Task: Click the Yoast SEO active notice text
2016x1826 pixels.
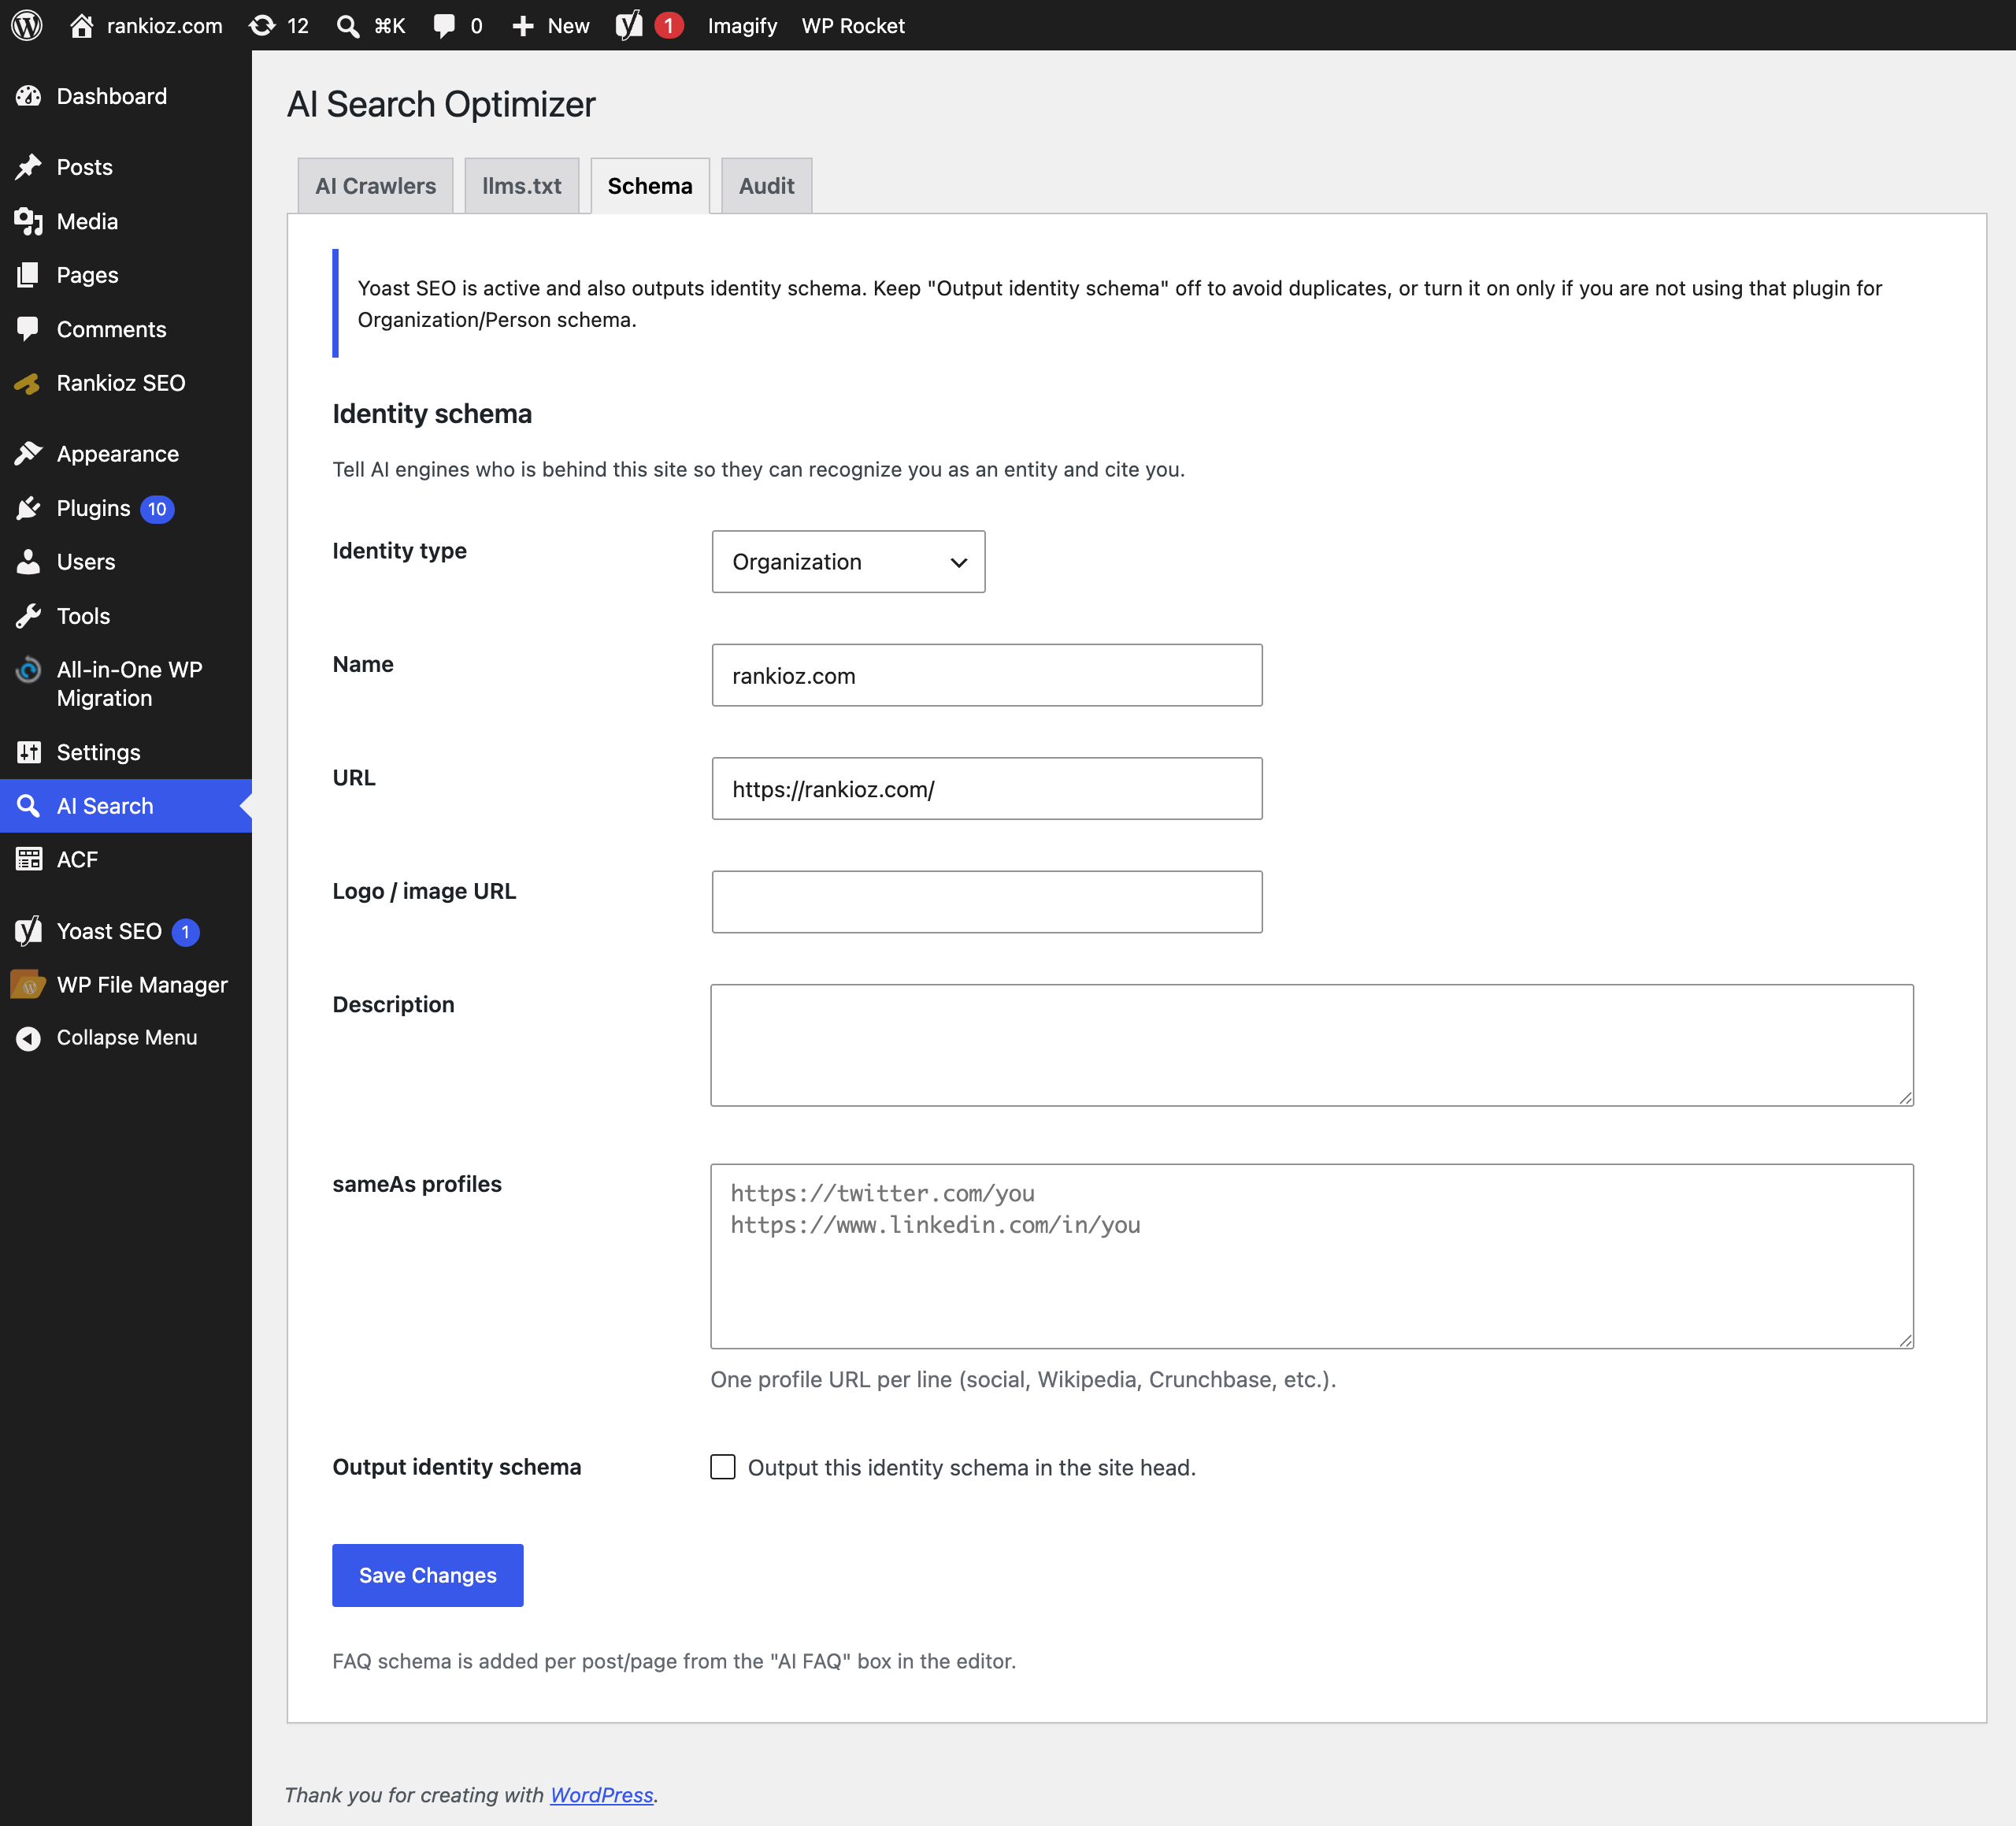Action: [1119, 303]
